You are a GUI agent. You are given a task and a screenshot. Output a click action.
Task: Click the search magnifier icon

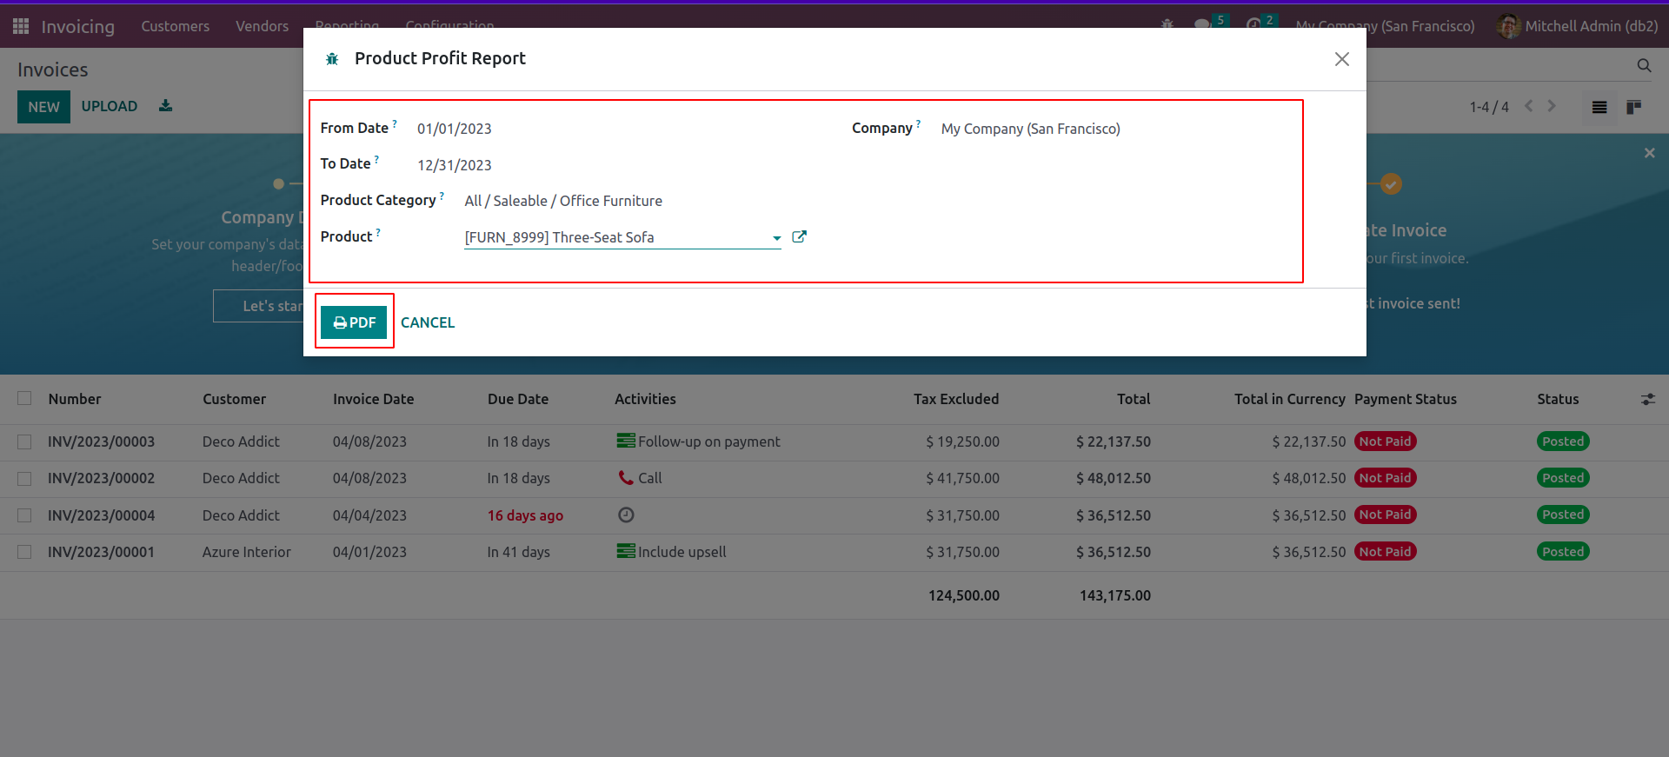pos(1644,65)
